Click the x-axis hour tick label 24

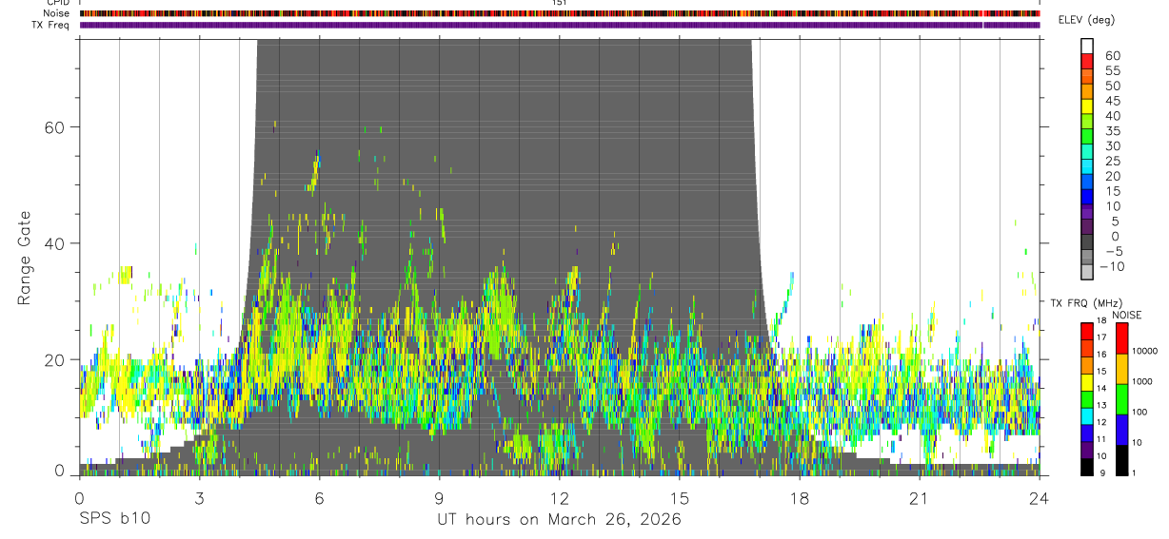[1040, 498]
